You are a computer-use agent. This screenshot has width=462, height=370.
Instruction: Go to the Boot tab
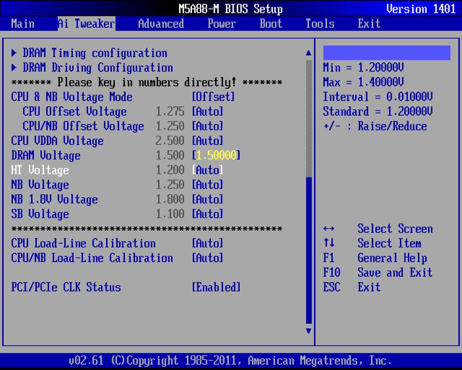pyautogui.click(x=271, y=24)
